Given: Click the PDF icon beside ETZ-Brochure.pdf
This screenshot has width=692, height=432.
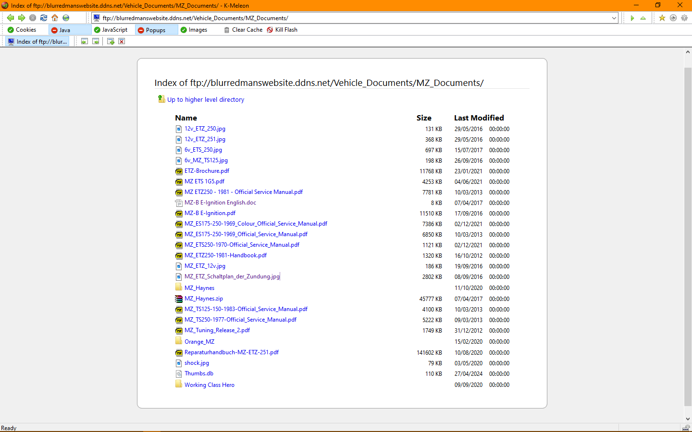Looking at the screenshot, I should 179,171.
